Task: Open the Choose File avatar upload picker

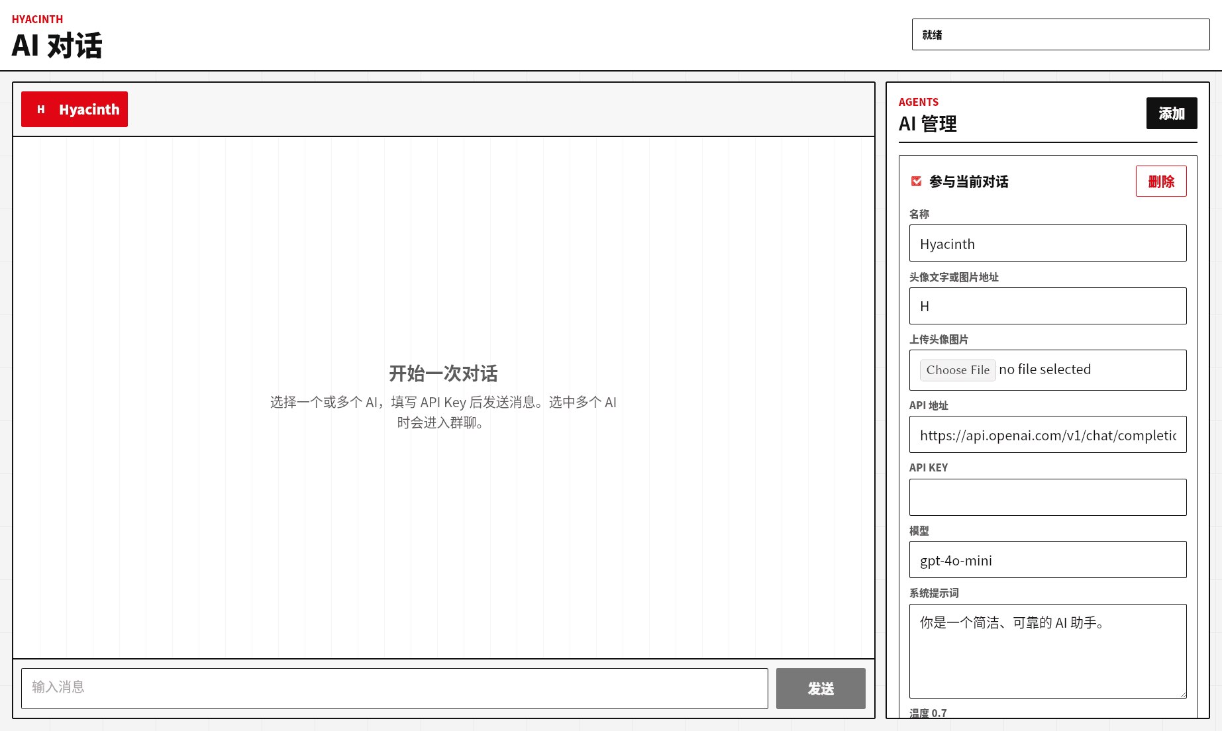Action: (957, 370)
